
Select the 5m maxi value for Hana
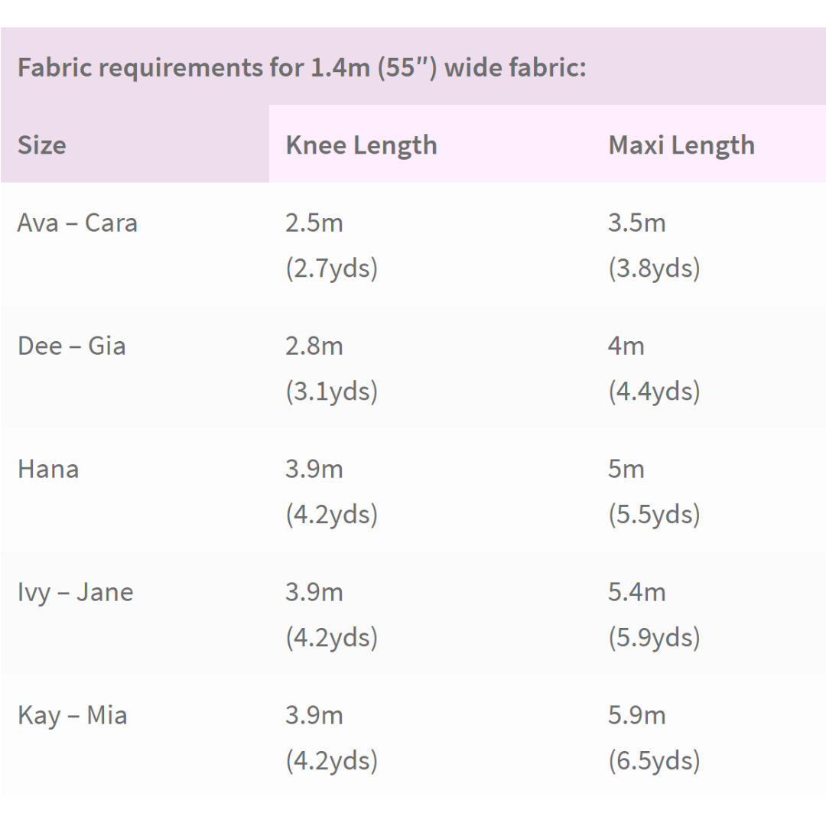tap(626, 469)
